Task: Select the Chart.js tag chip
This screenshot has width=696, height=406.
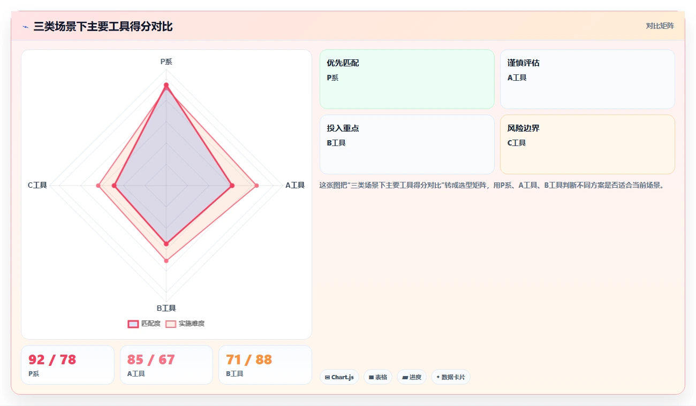Action: coord(339,377)
